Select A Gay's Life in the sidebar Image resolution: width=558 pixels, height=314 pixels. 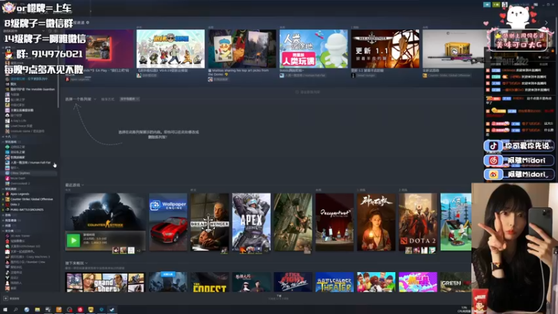18,121
